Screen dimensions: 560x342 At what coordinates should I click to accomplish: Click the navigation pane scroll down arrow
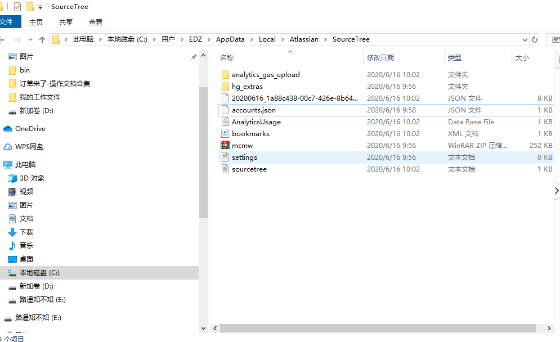click(x=203, y=328)
